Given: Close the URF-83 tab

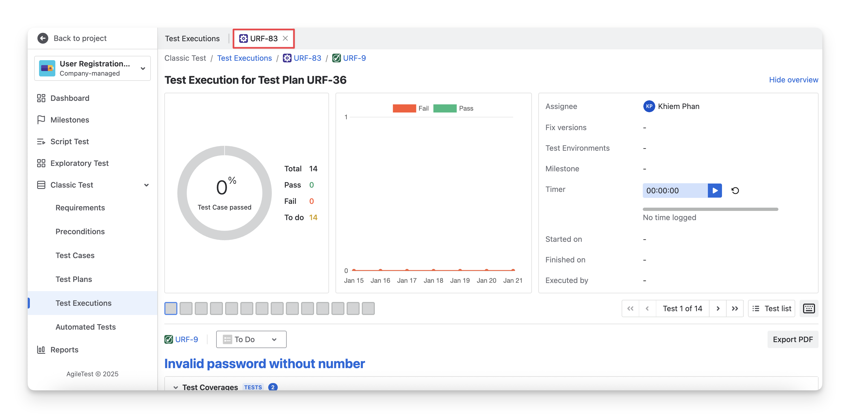Looking at the screenshot, I should 285,38.
